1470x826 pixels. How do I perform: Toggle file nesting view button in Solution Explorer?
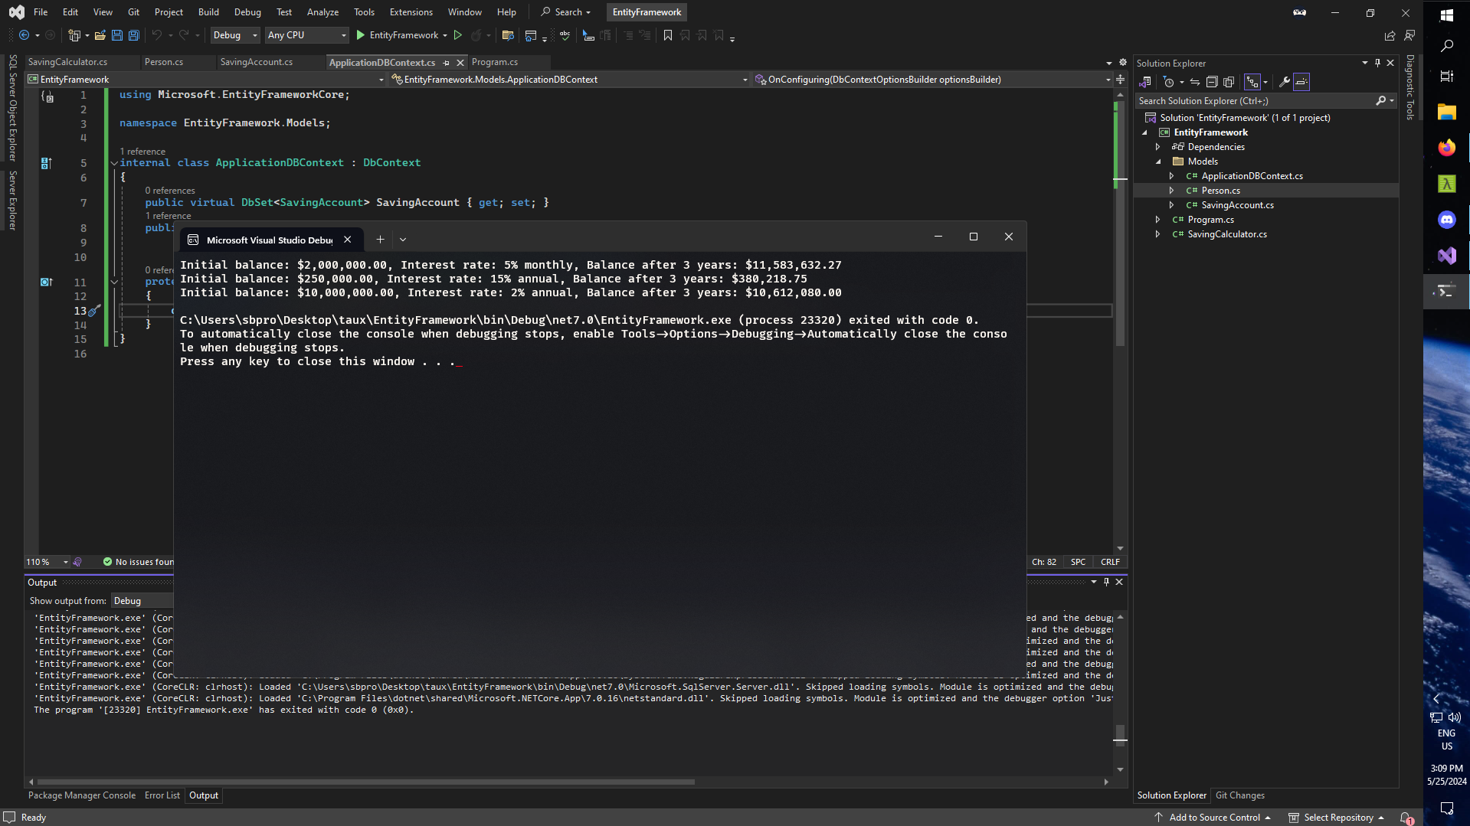click(x=1252, y=82)
